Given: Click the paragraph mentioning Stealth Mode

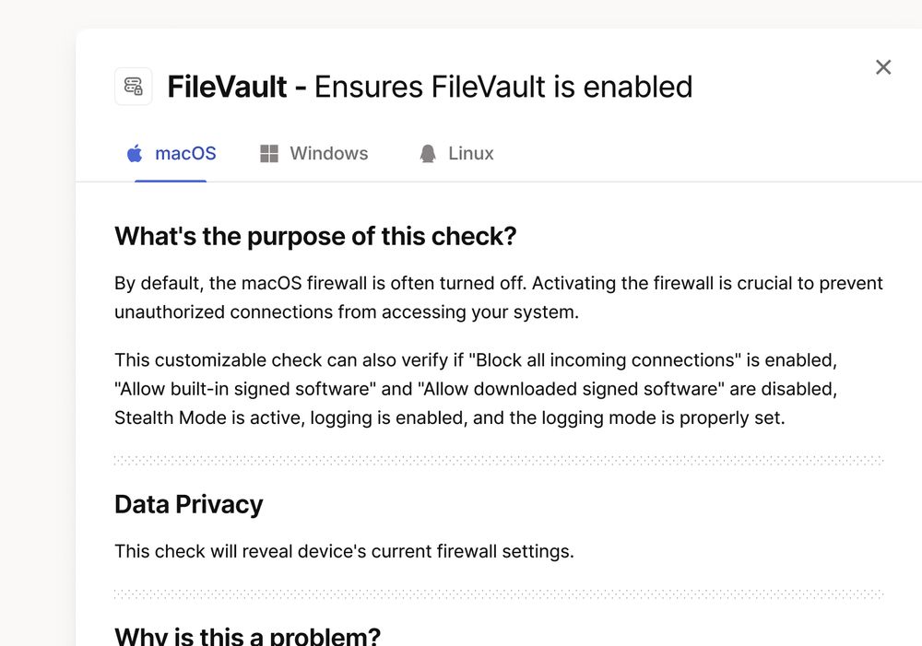Looking at the screenshot, I should pos(476,389).
